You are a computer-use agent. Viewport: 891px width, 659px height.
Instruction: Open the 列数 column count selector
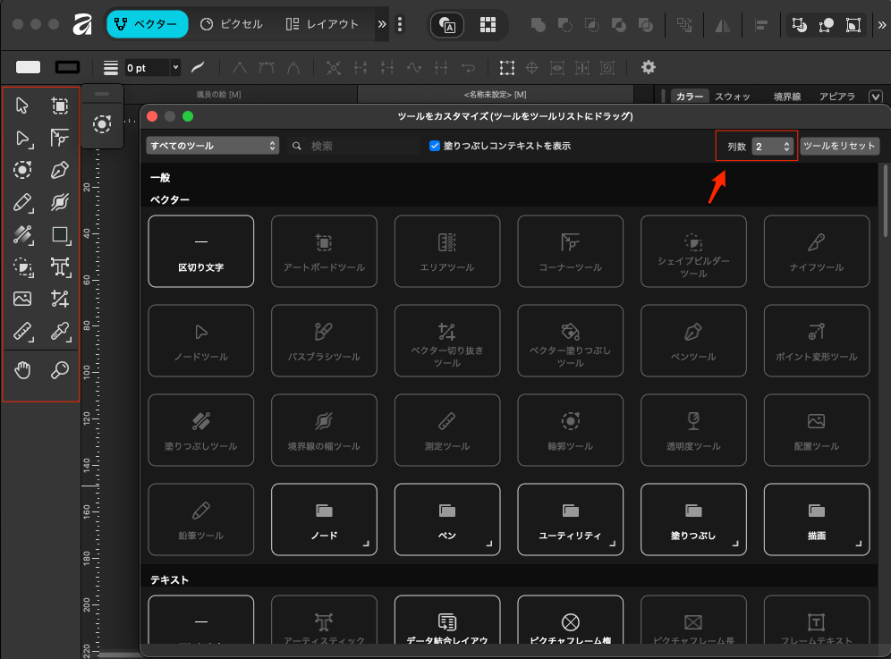[x=772, y=146]
